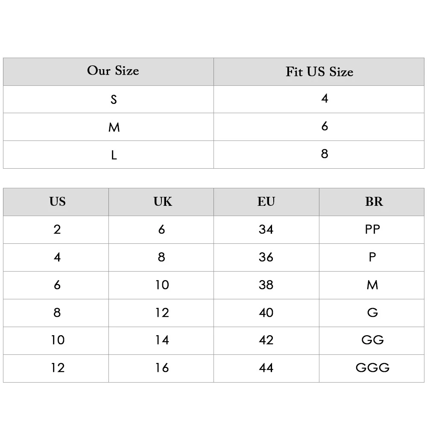
Task: Click the 'Our Size' column header
Action: tap(113, 71)
